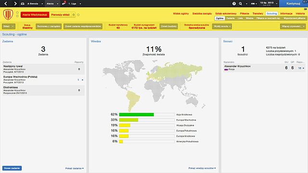Click the circle icon right of Pierwszy skład
This screenshot has height=173, width=308.
point(78,15)
